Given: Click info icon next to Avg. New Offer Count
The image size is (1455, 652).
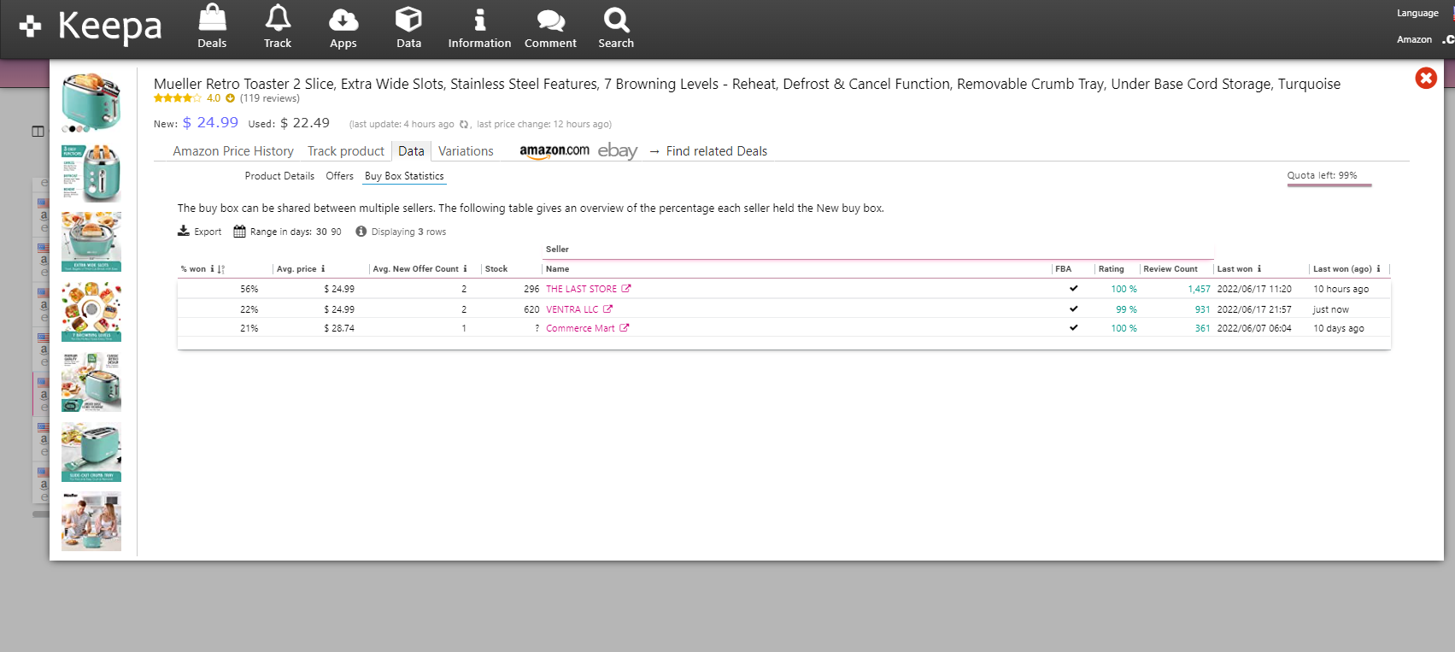Looking at the screenshot, I should (x=465, y=268).
